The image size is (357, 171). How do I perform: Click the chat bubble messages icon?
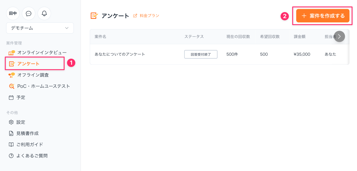29,14
